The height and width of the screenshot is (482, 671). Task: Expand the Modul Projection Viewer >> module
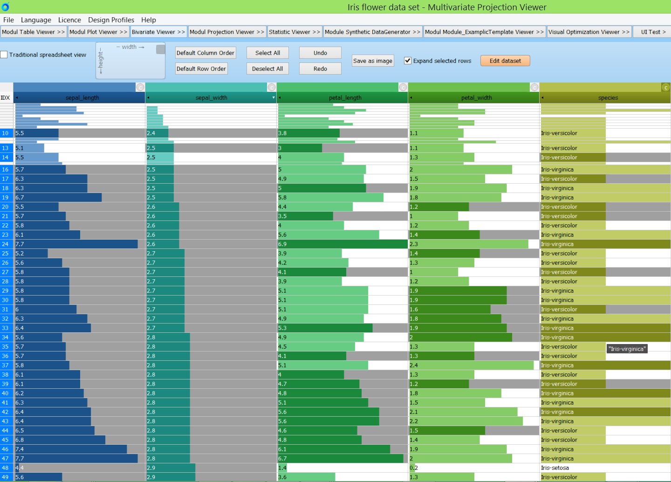227,32
